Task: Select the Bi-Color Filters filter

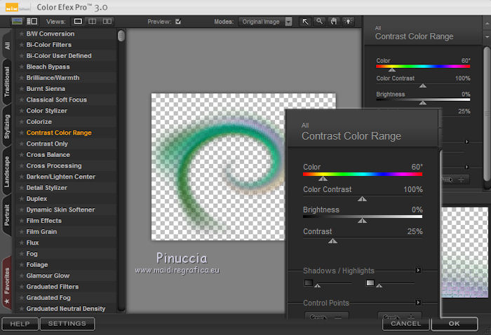Action: 49,45
